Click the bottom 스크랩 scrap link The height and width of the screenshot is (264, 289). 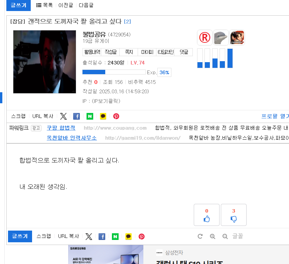tap(44, 236)
